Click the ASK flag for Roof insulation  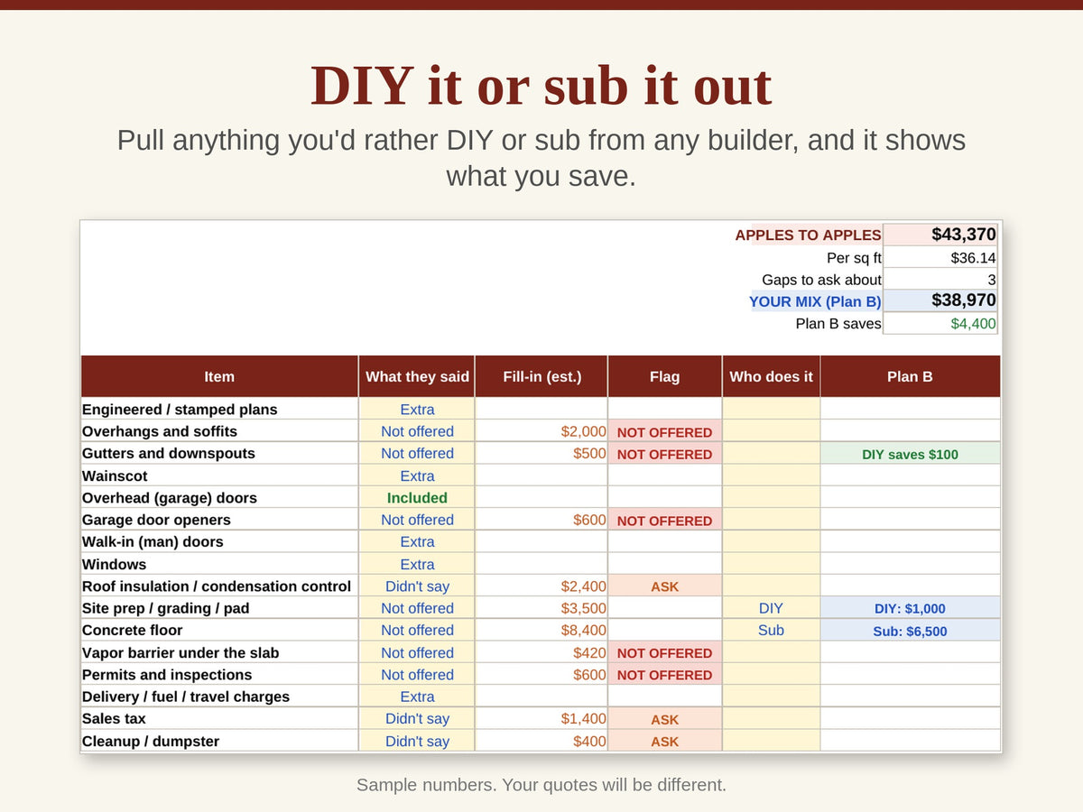(x=665, y=586)
